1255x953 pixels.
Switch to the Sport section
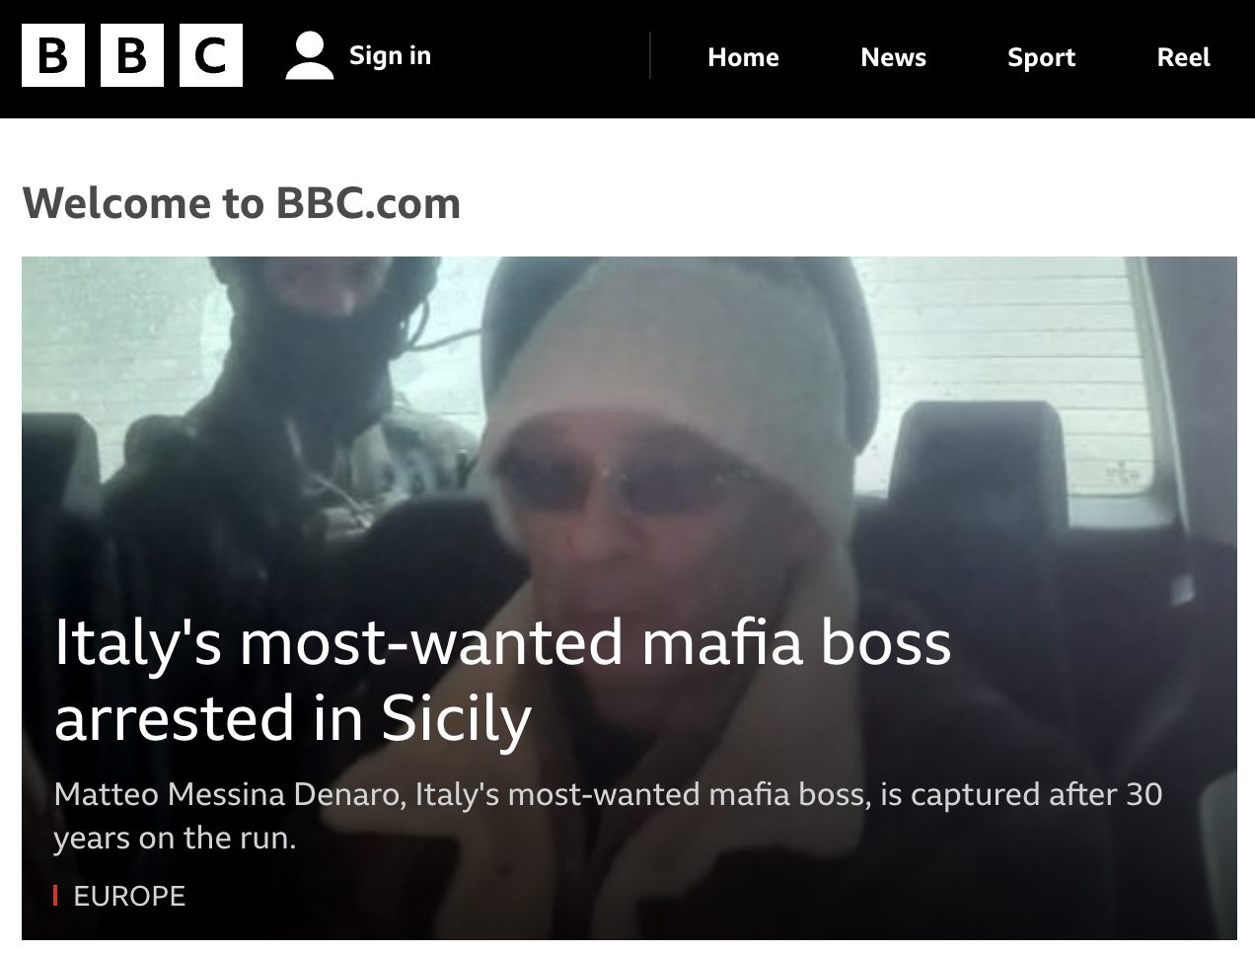(1041, 57)
